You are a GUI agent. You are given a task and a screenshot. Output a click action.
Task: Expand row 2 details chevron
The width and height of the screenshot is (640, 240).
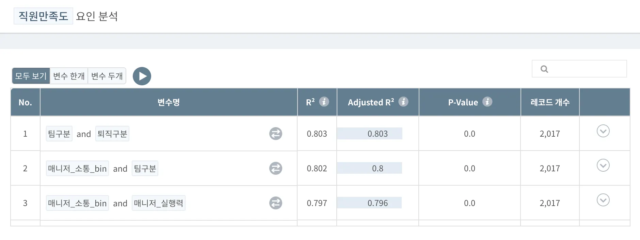(603, 166)
